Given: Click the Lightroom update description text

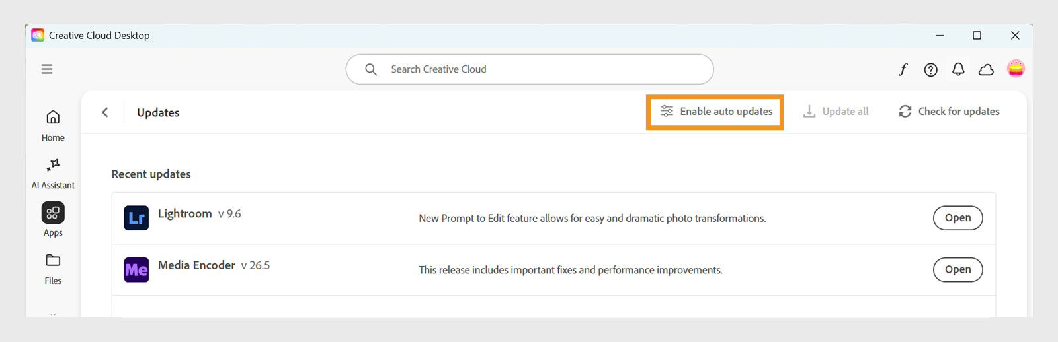Looking at the screenshot, I should [592, 219].
